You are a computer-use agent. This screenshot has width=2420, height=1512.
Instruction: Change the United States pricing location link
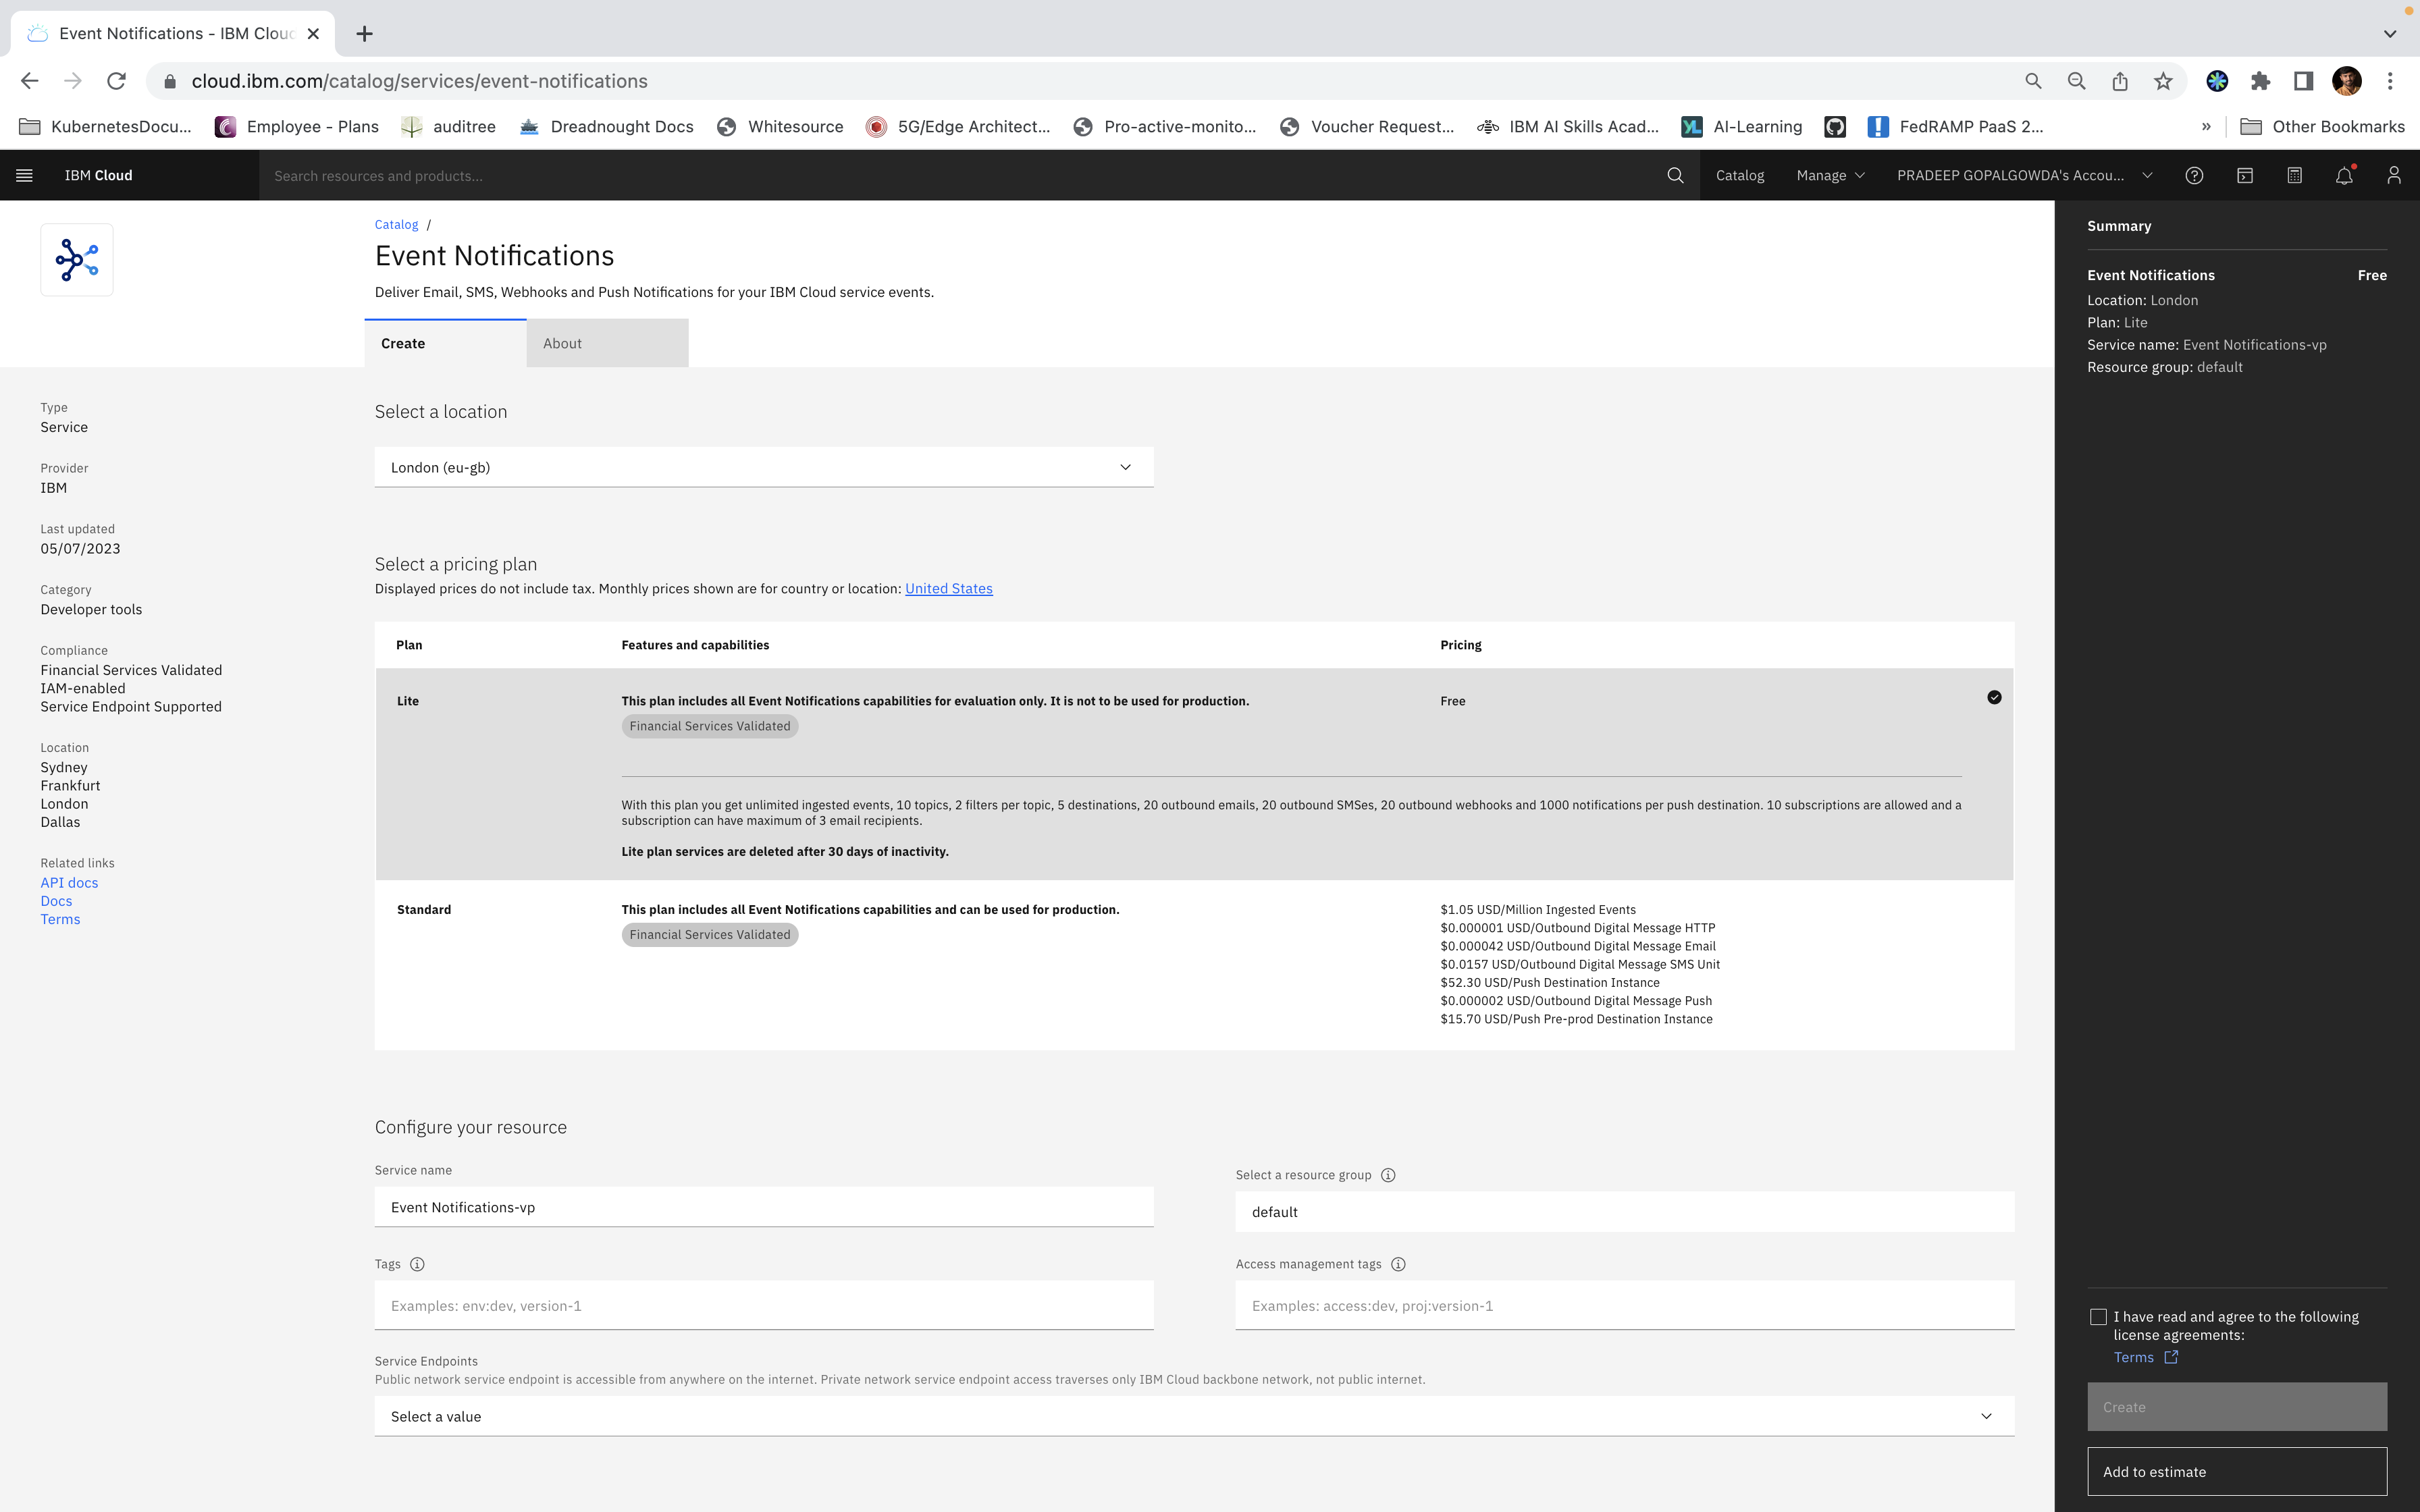pyautogui.click(x=948, y=588)
